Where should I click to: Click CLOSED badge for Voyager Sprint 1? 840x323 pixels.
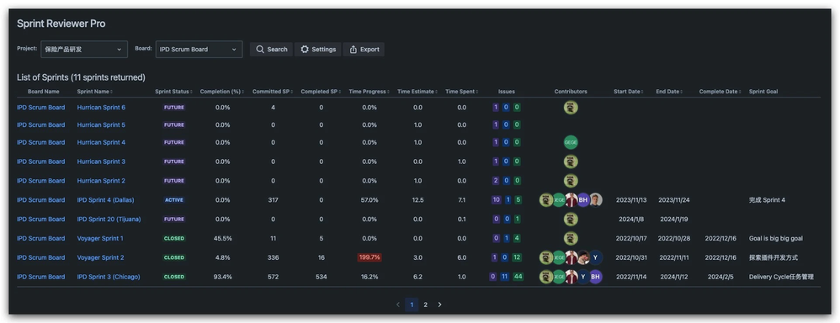click(174, 238)
